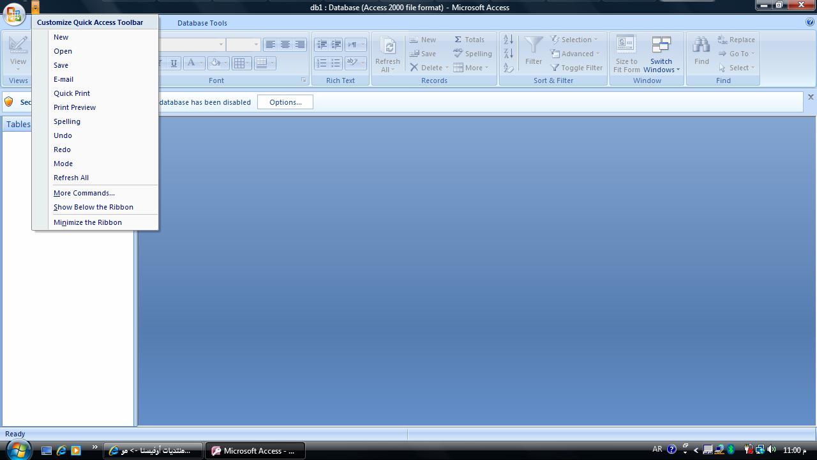This screenshot has width=817, height=460.
Task: Click the bulleted list icon
Action: pyautogui.click(x=336, y=63)
